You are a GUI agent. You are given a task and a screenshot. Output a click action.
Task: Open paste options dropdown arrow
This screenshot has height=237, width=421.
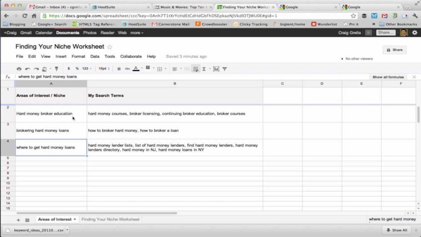coord(50,69)
